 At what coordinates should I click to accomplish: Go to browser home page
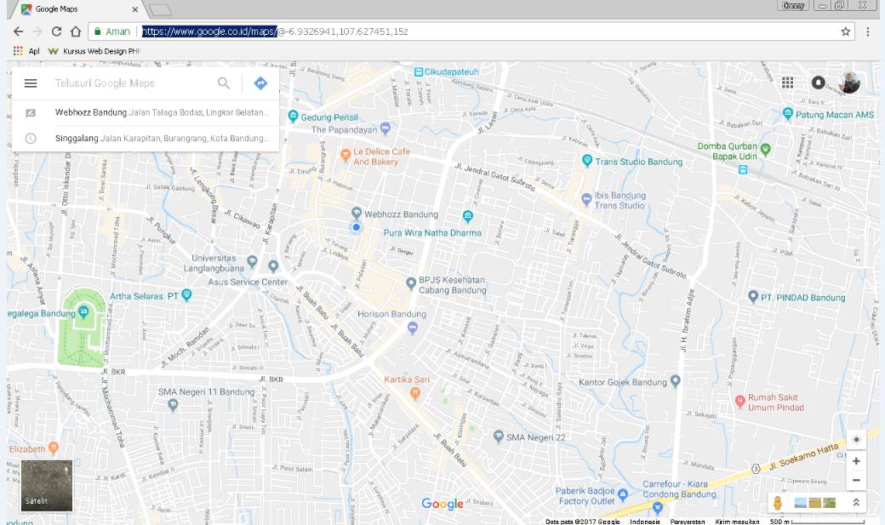[x=76, y=31]
